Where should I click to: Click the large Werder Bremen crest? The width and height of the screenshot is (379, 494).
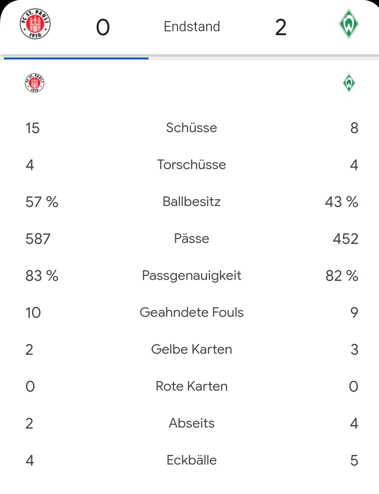(348, 24)
